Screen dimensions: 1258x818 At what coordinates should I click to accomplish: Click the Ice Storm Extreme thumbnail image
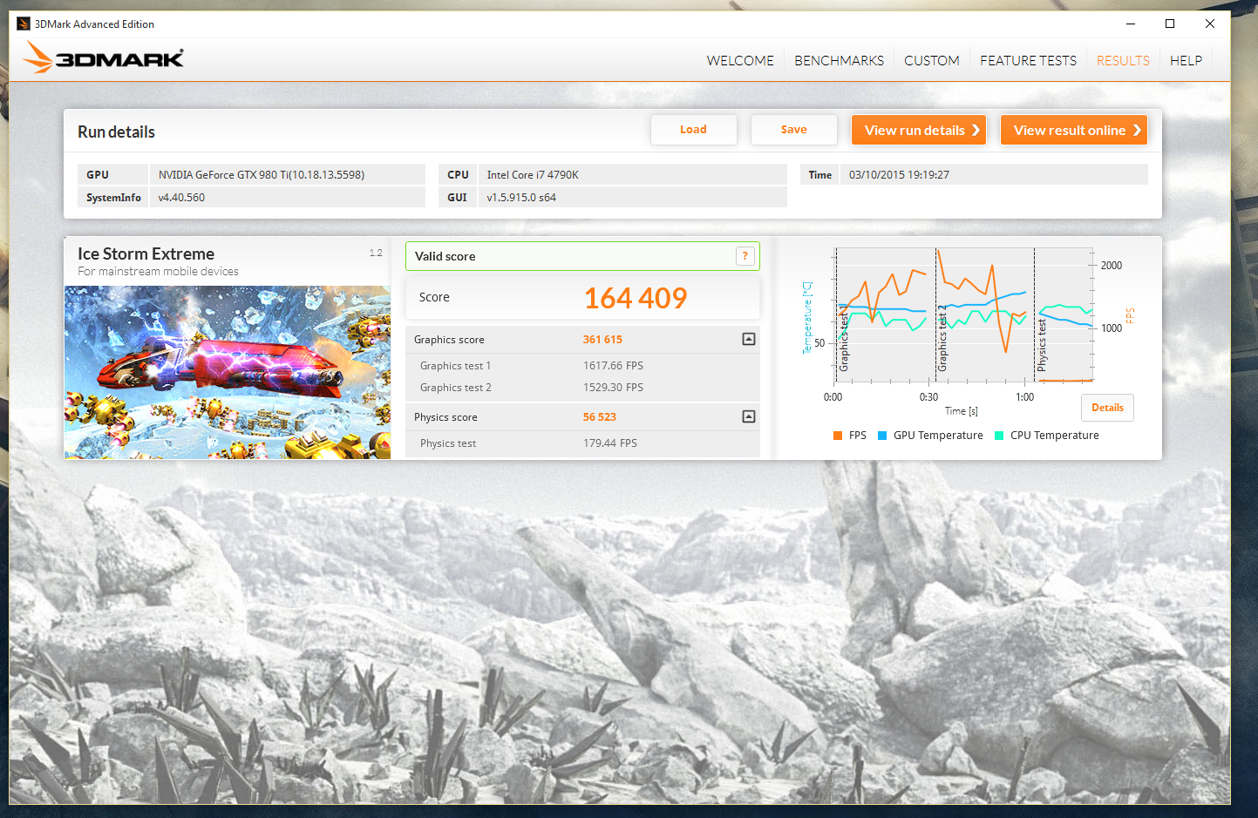point(228,372)
